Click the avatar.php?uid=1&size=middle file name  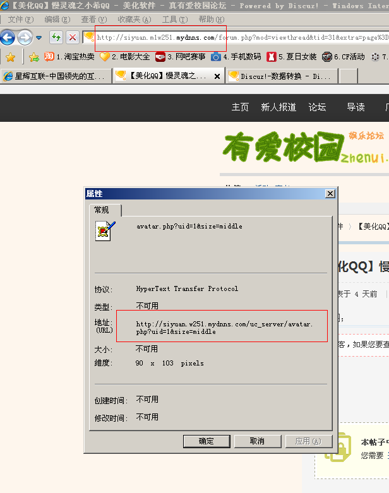[189, 227]
